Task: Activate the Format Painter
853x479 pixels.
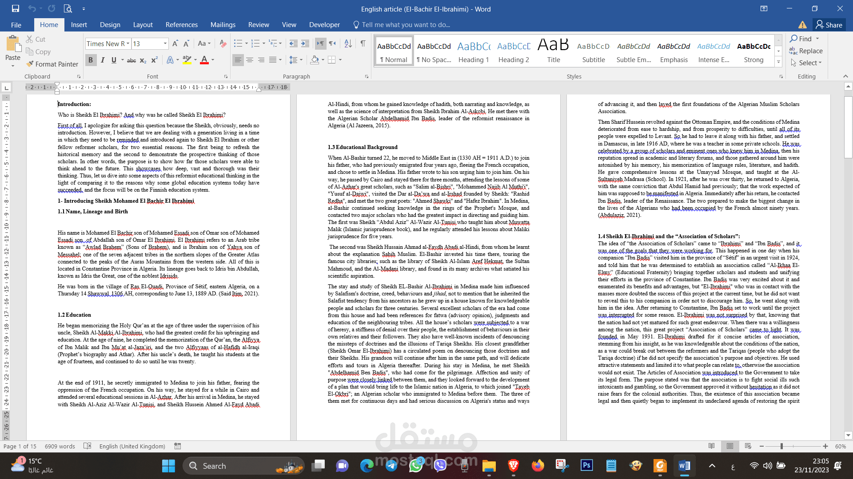Action: click(52, 64)
